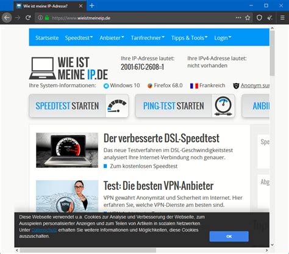This screenshot has height=254, width=289.
Task: Reload the current page
Action: pyautogui.click(x=28, y=18)
